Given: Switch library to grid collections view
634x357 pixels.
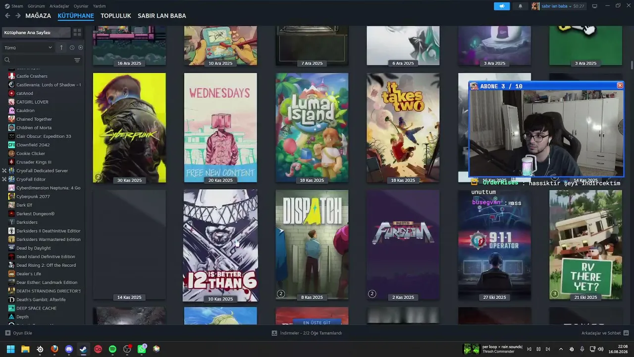Looking at the screenshot, I should coord(77,32).
